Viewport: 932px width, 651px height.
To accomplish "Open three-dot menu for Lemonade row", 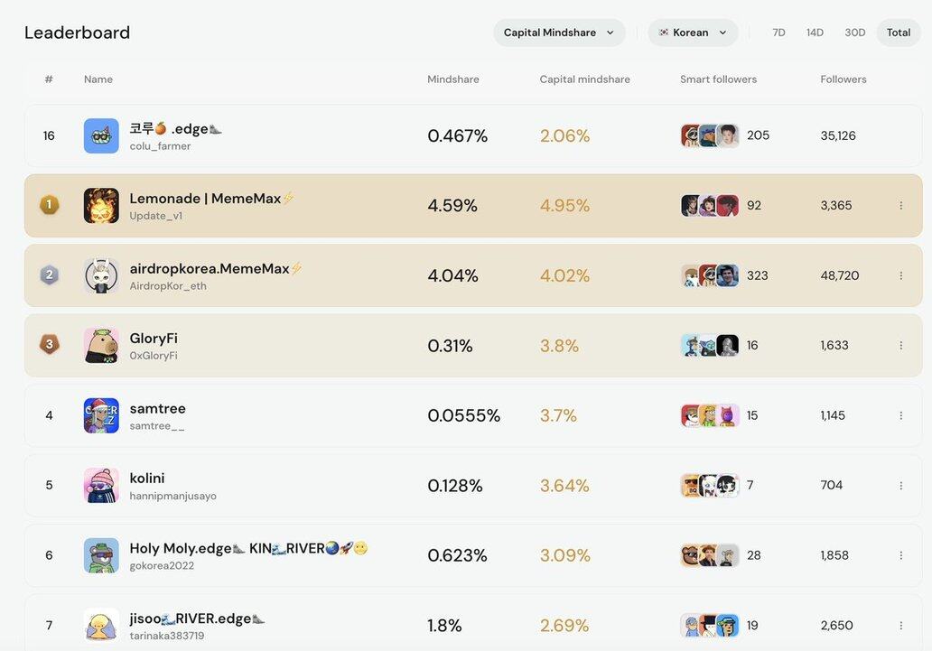I will [900, 206].
